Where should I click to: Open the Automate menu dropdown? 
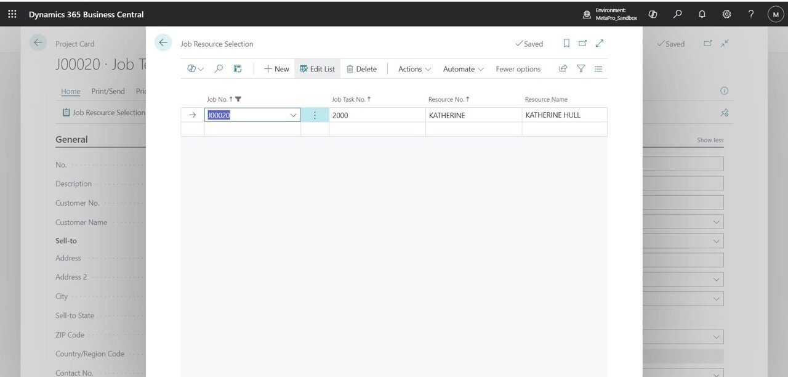click(x=463, y=69)
